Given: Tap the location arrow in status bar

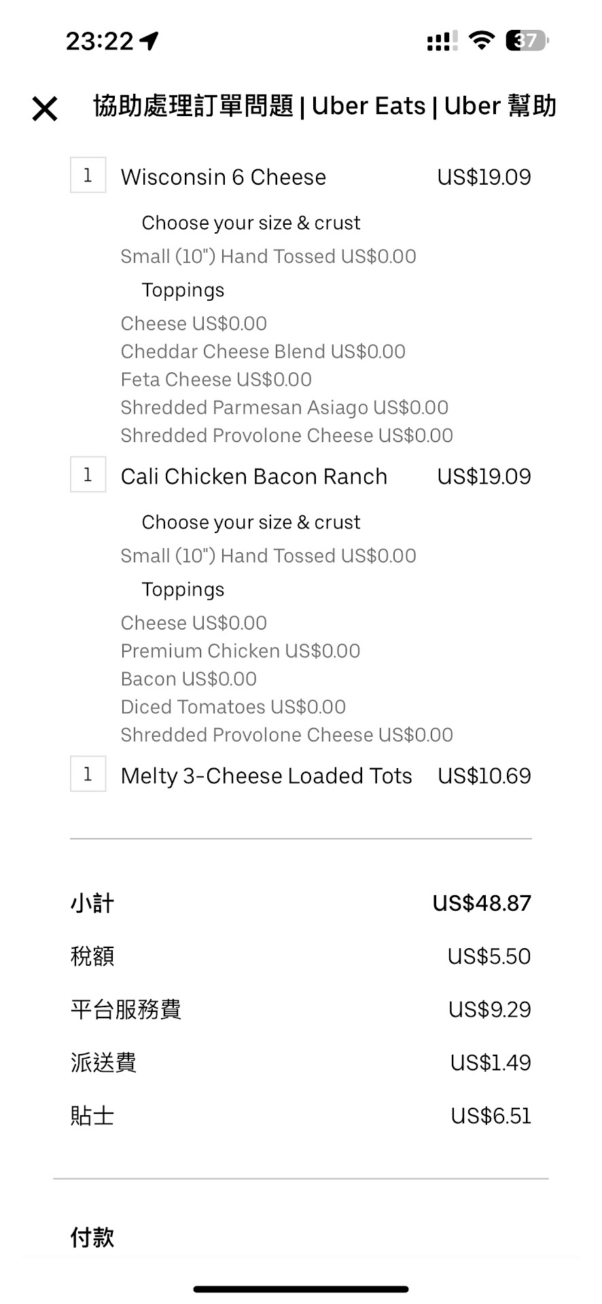Looking at the screenshot, I should (x=149, y=41).
